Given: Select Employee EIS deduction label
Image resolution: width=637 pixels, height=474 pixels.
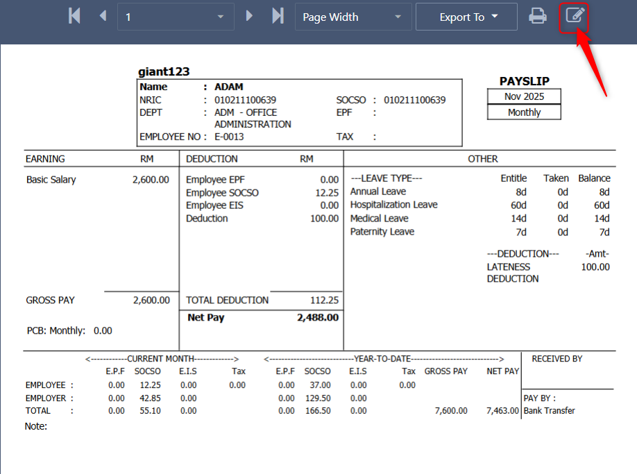Looking at the screenshot, I should (x=214, y=205).
